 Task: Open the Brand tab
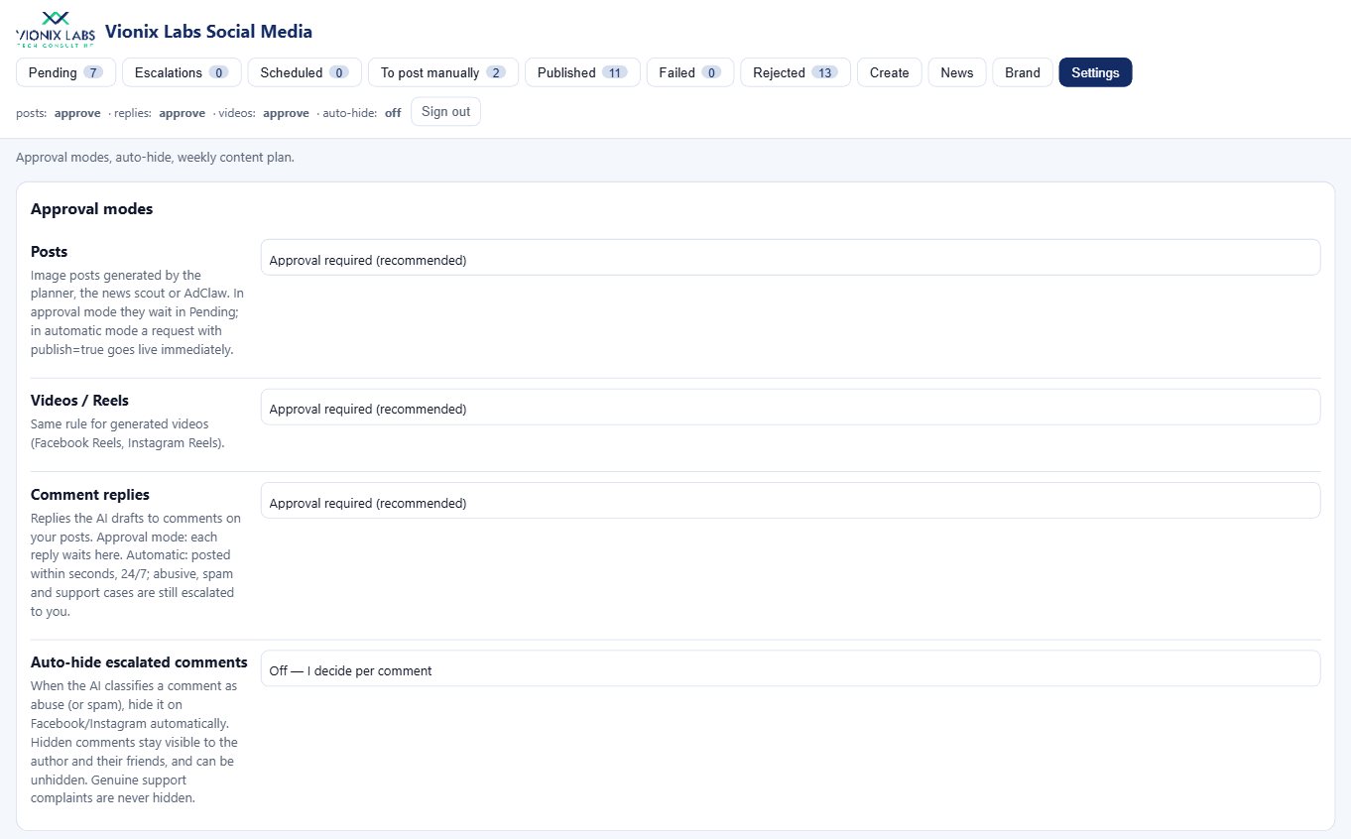[x=1023, y=72]
